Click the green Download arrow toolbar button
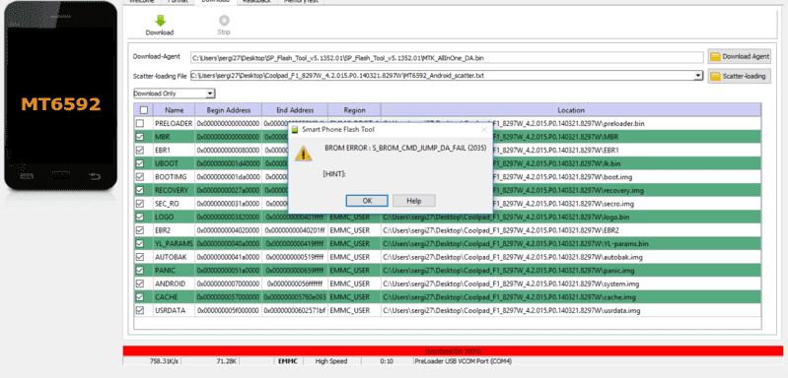Screen dimensions: 788x378 click(x=160, y=25)
